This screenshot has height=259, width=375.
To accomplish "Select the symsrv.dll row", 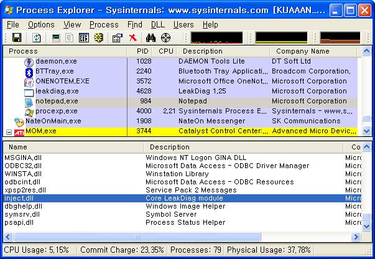I will 182,214.
